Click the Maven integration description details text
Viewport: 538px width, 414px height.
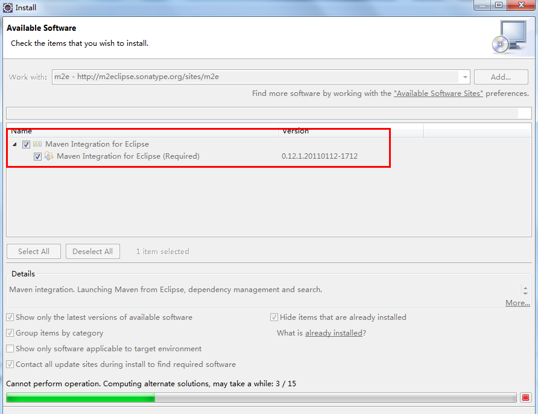coord(165,290)
